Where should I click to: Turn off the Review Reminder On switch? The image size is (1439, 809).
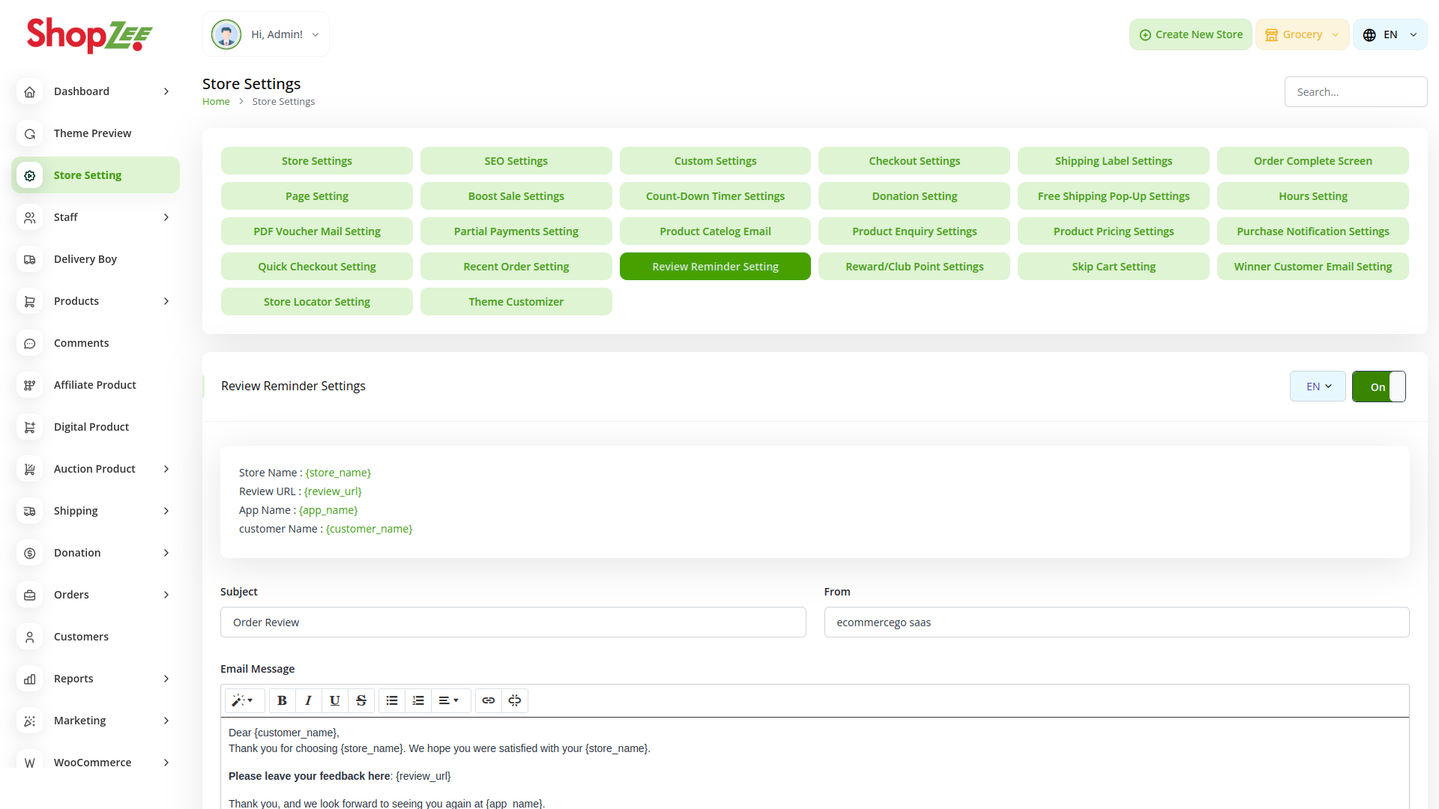(x=1378, y=387)
